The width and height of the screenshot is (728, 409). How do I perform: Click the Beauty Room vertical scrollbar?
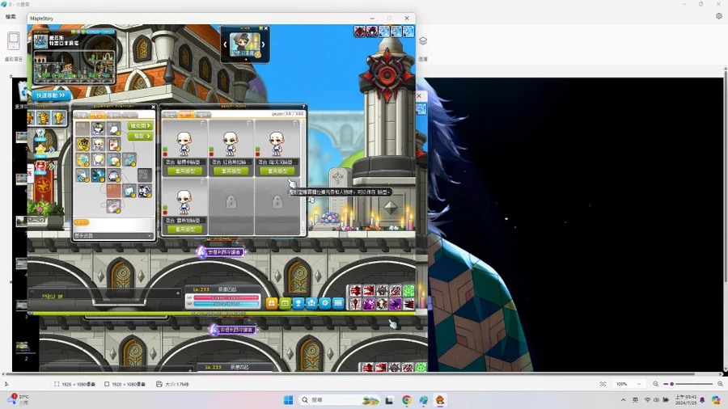(x=303, y=177)
